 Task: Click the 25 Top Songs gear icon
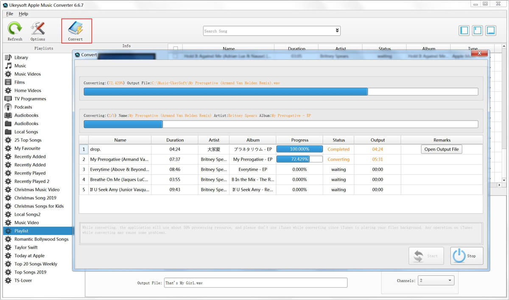[8, 140]
